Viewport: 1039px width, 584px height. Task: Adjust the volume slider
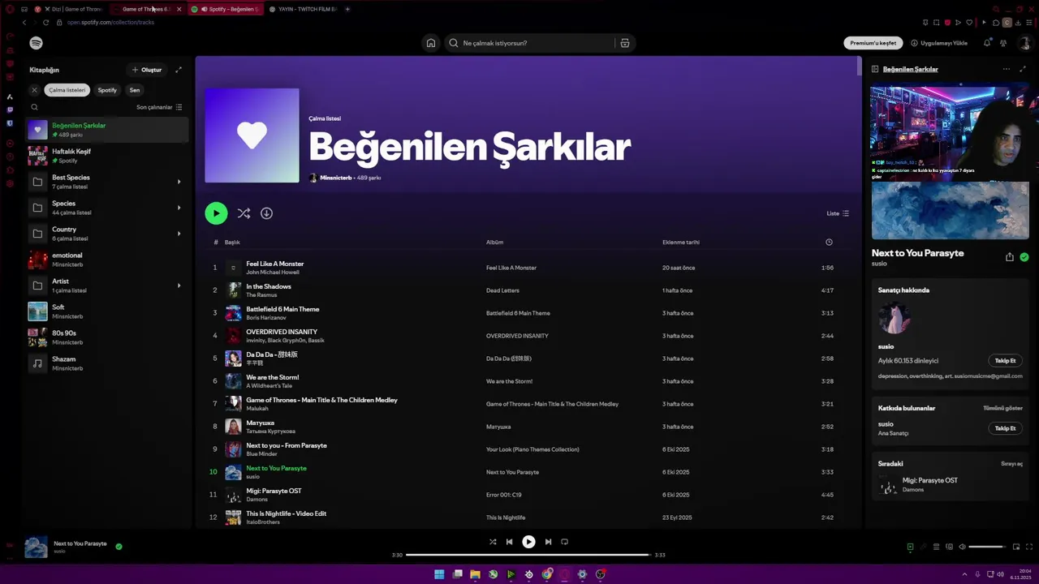click(x=986, y=547)
